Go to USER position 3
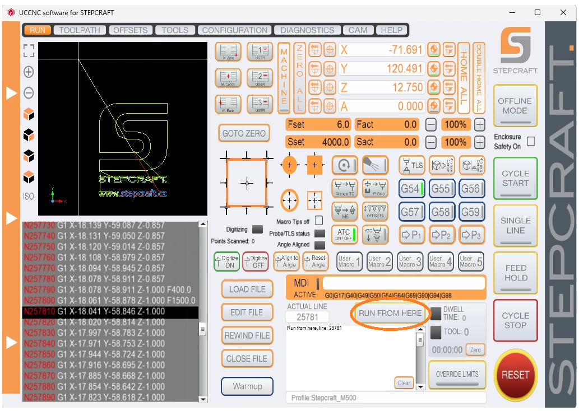Image resolution: width=579 pixels, height=411 pixels. click(260, 104)
